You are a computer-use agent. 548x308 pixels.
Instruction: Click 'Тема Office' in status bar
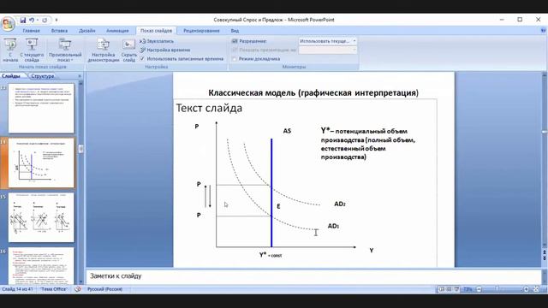click(54, 289)
